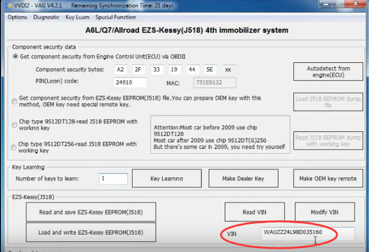
Task: Click Make OEM key remote button
Action: click(328, 178)
